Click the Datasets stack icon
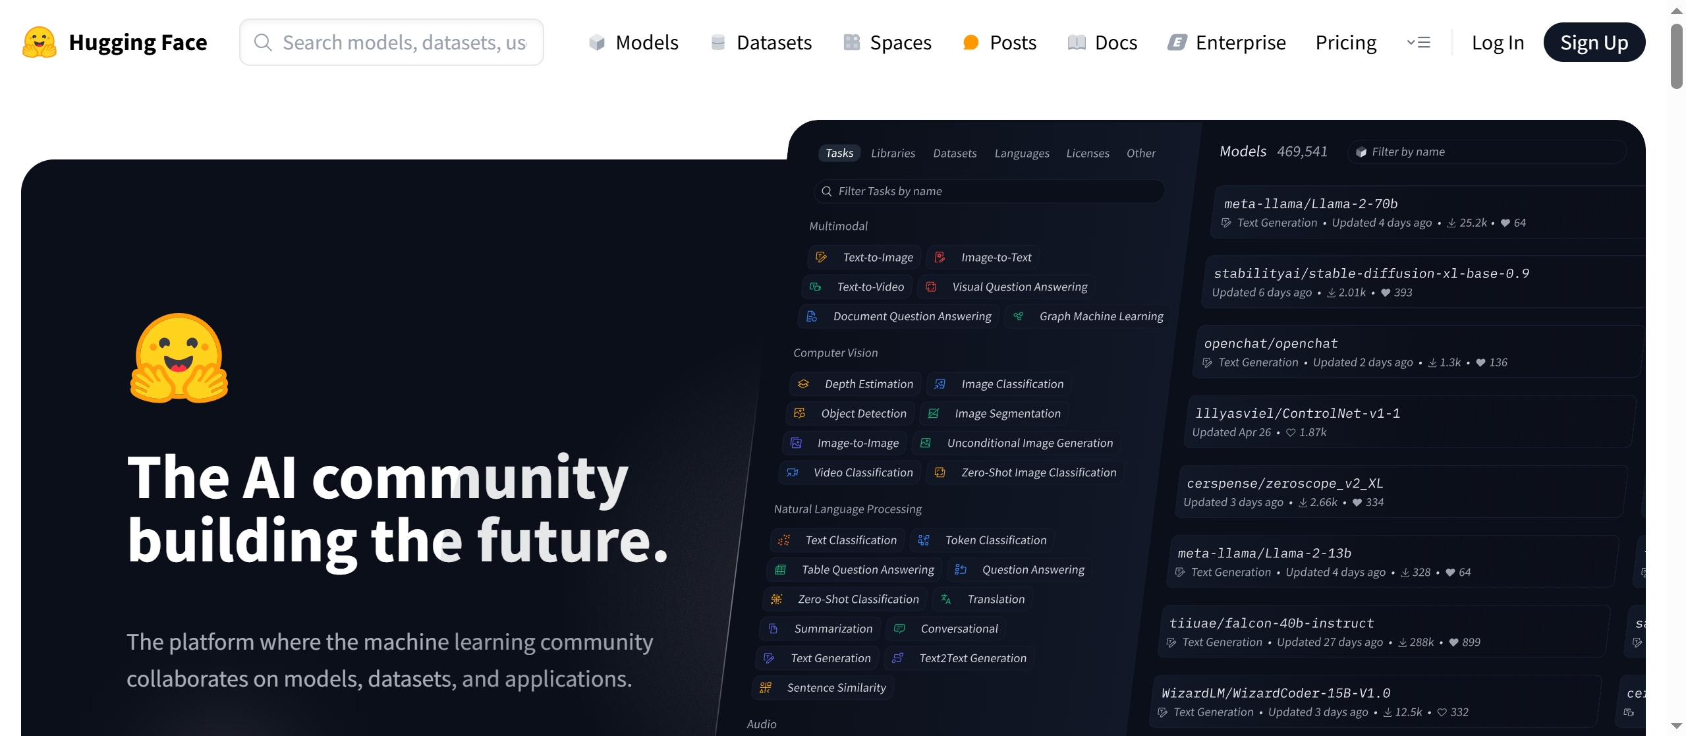The height and width of the screenshot is (736, 1686). [718, 43]
